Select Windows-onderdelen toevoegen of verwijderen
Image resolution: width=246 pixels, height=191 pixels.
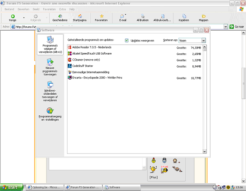point(50,91)
